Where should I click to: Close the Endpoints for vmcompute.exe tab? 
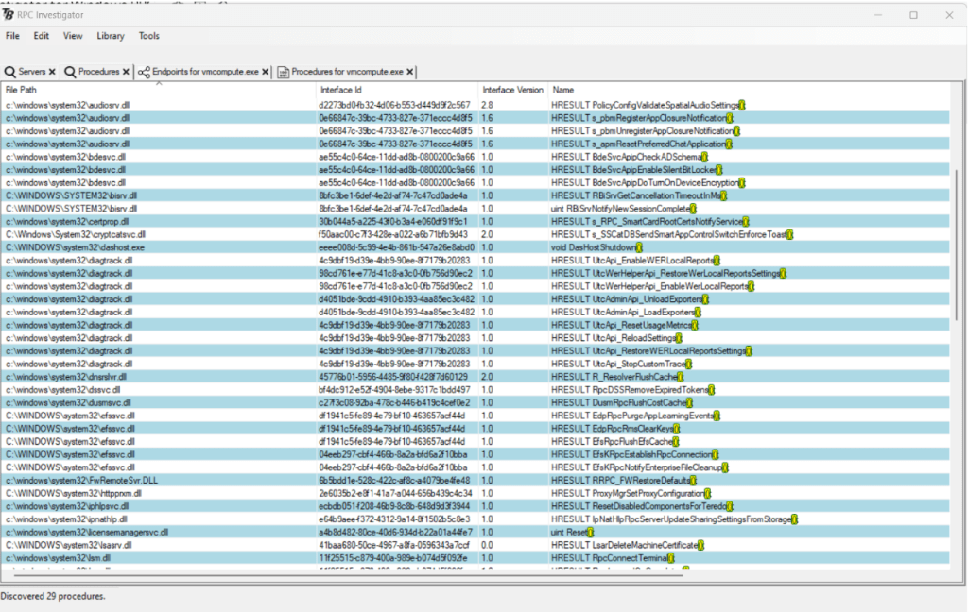click(x=266, y=72)
